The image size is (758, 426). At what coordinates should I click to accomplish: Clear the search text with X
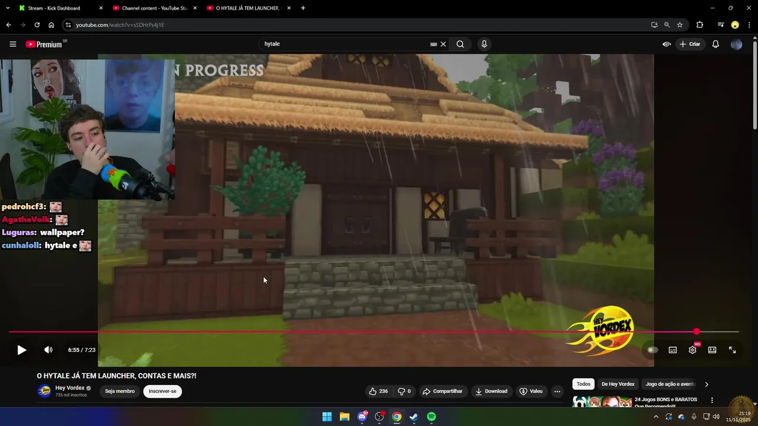tap(443, 44)
